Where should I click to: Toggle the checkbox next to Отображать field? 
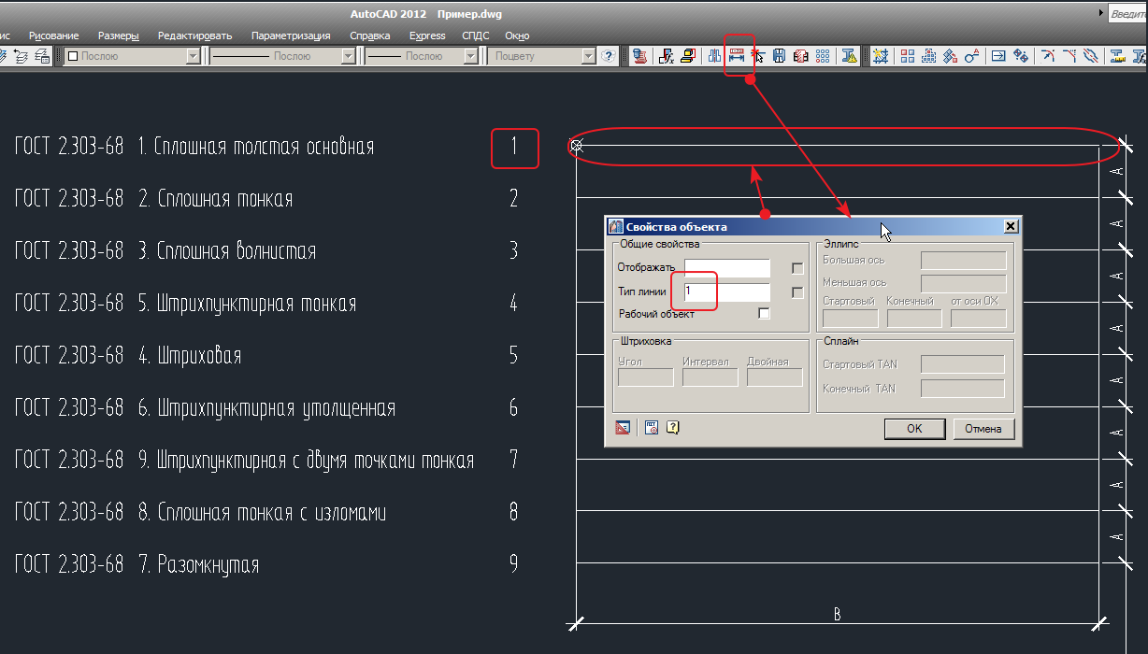pos(797,268)
